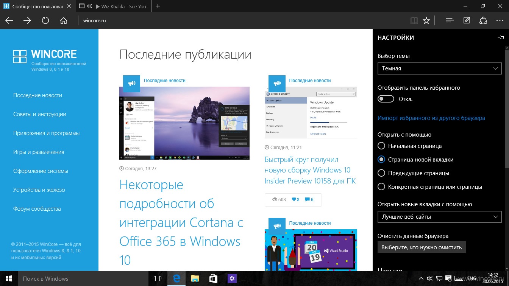The width and height of the screenshot is (509, 286).
Task: Select Начальная страница option
Action: [x=382, y=146]
